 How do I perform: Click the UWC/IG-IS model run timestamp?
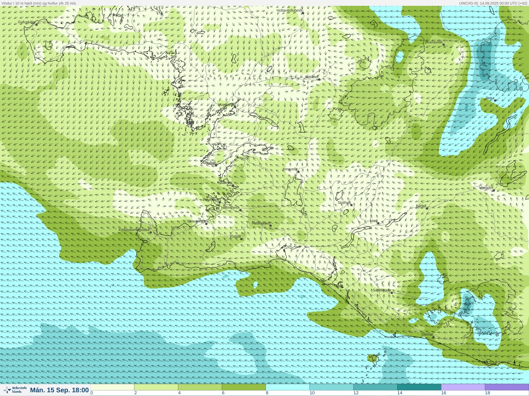click(x=493, y=3)
